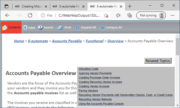This screenshot has height=108, width=180.
Task: Click the Accounts Payable Overview heading
Action: click(x=41, y=73)
